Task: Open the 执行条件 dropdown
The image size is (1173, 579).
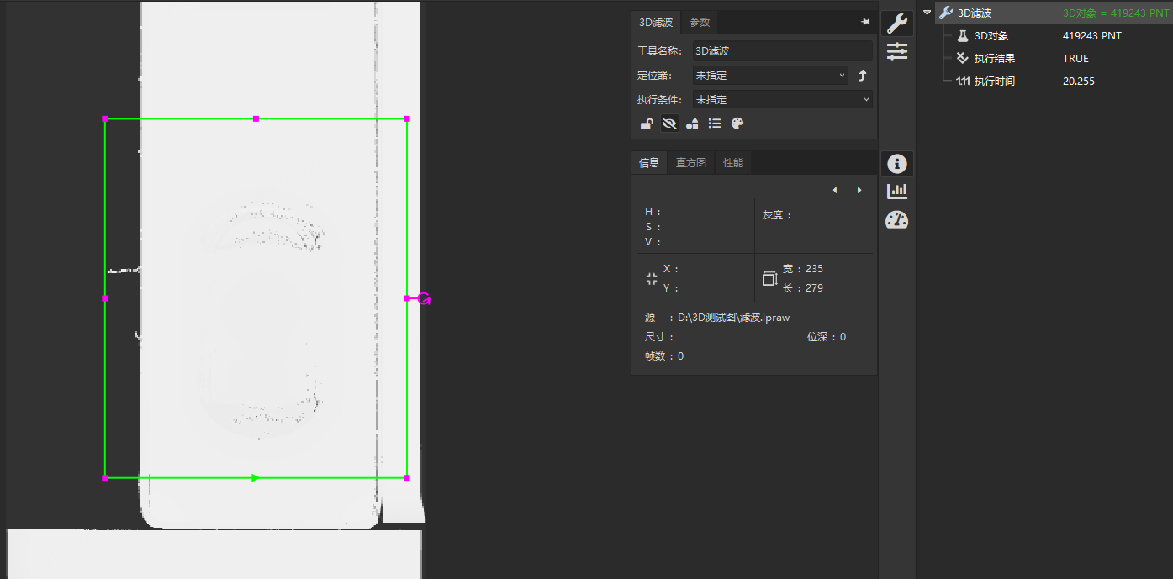Action: 783,99
